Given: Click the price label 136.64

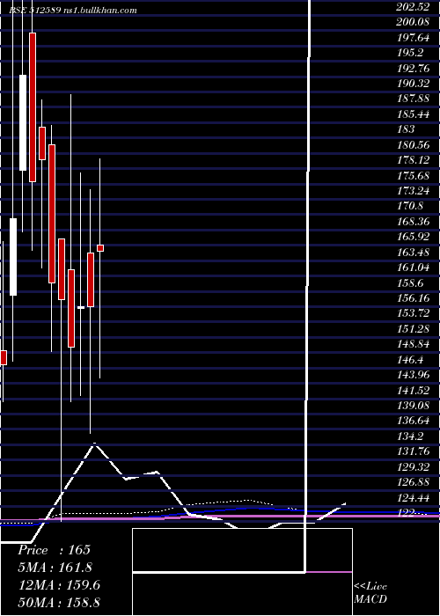Looking at the screenshot, I should coord(413,421).
